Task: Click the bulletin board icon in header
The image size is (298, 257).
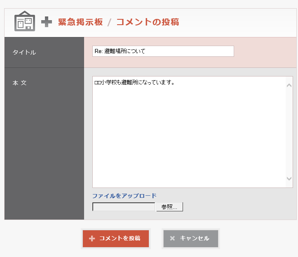Action: coord(25,21)
